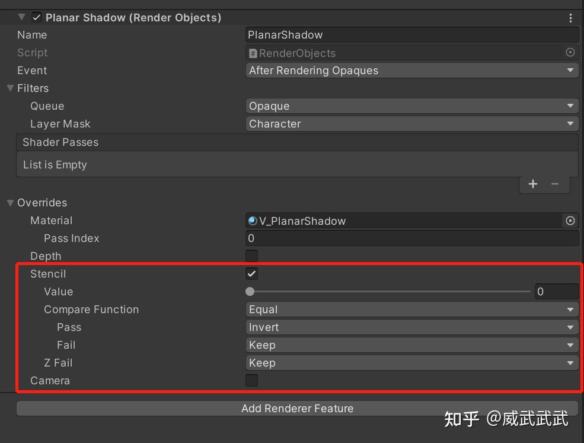Collapse the Overrides section
The height and width of the screenshot is (443, 584).
tap(9, 202)
